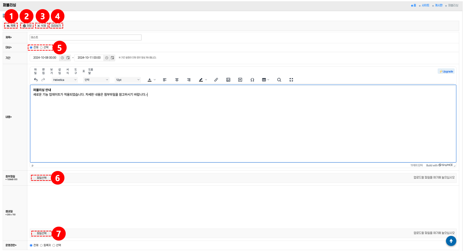Open find and replace magnifier icon
The height and width of the screenshot is (251, 463).
point(279,80)
